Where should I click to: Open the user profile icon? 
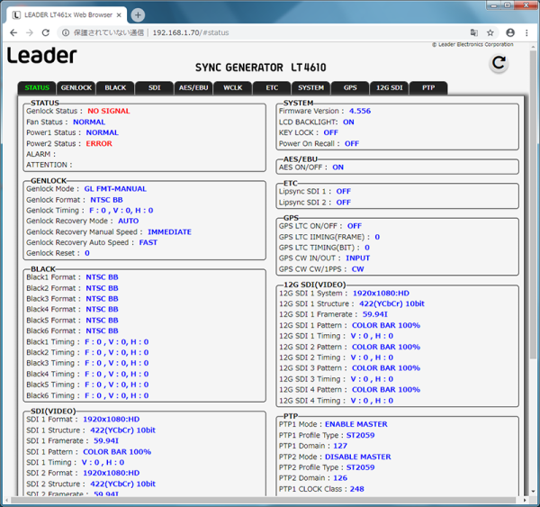point(510,32)
